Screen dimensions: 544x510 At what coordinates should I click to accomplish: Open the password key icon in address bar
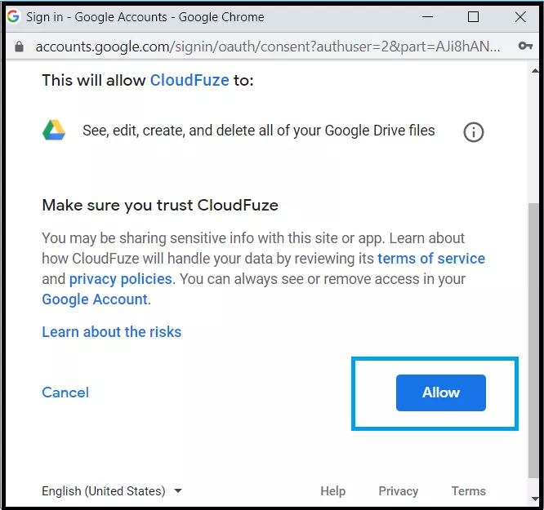pyautogui.click(x=525, y=46)
